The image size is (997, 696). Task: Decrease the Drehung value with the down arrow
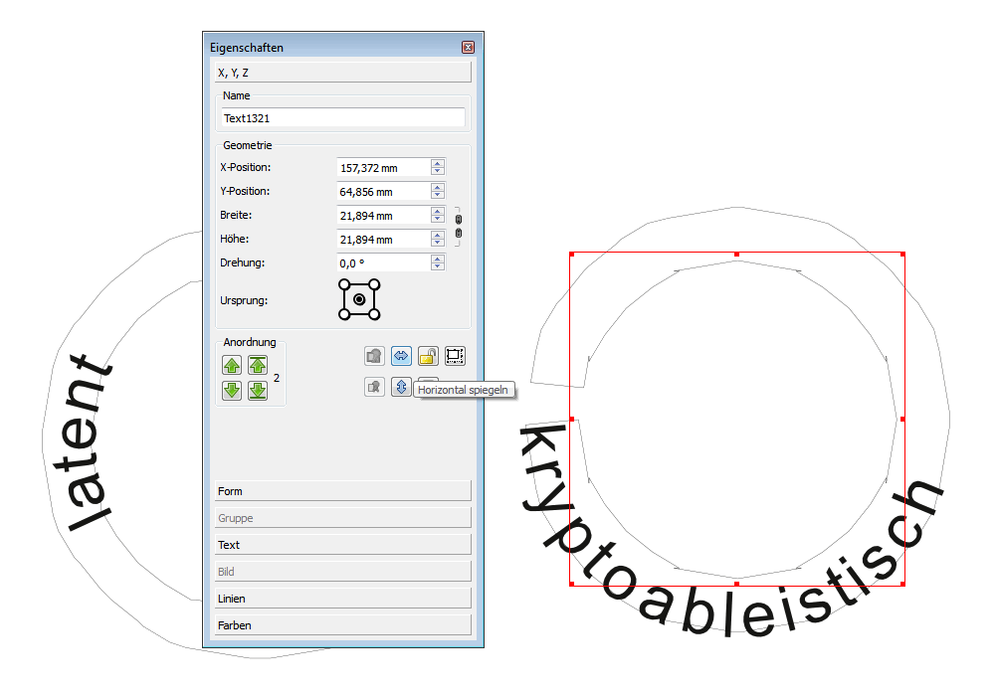tap(437, 267)
